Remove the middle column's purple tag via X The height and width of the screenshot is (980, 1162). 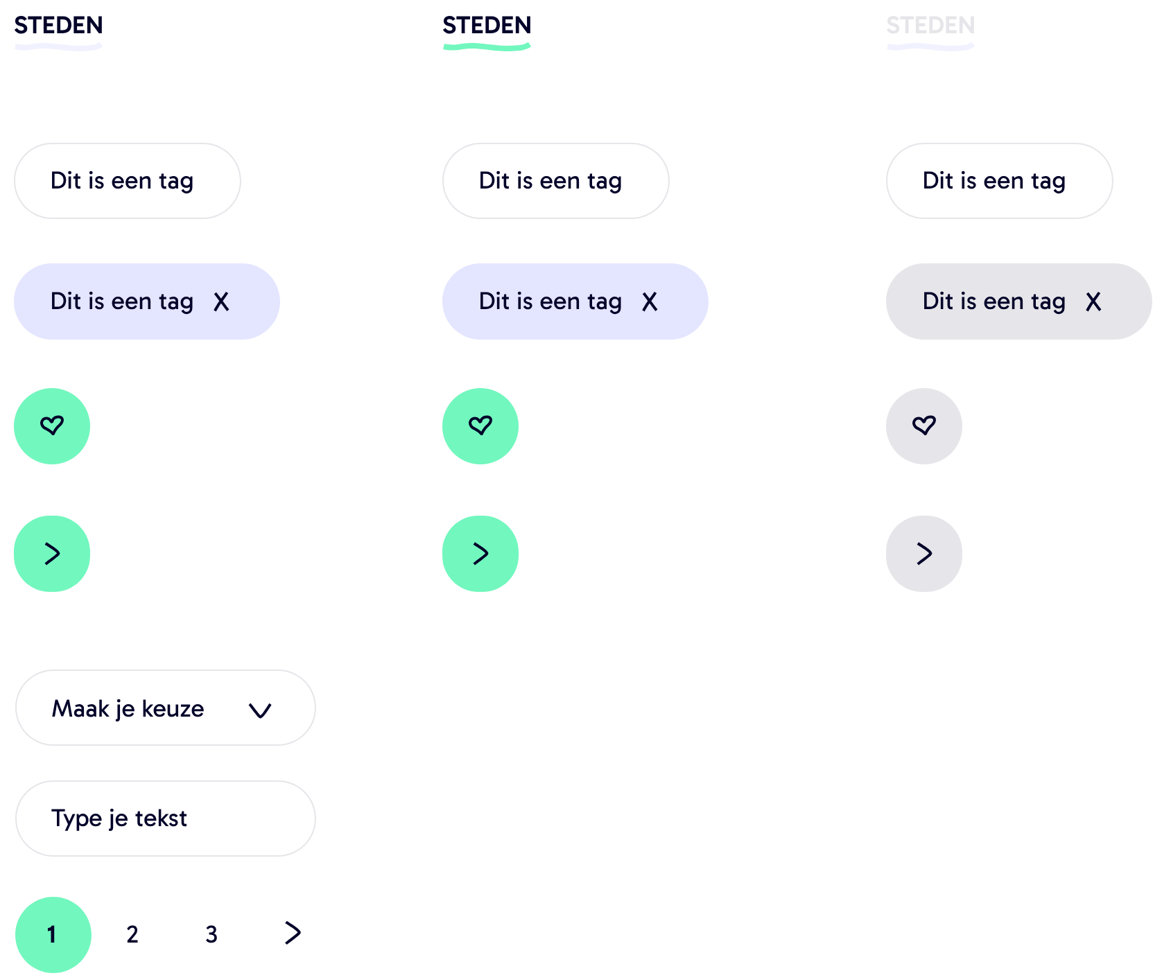[x=650, y=302]
